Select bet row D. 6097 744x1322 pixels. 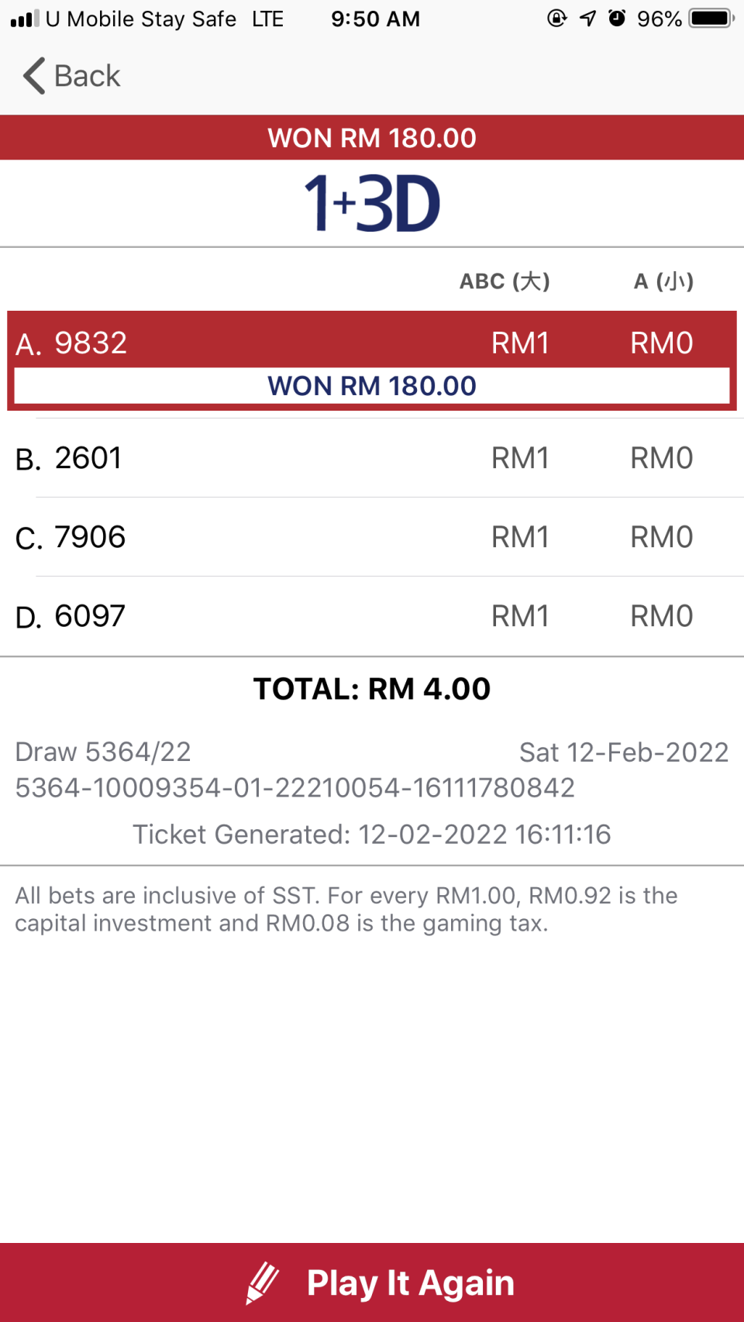[372, 616]
